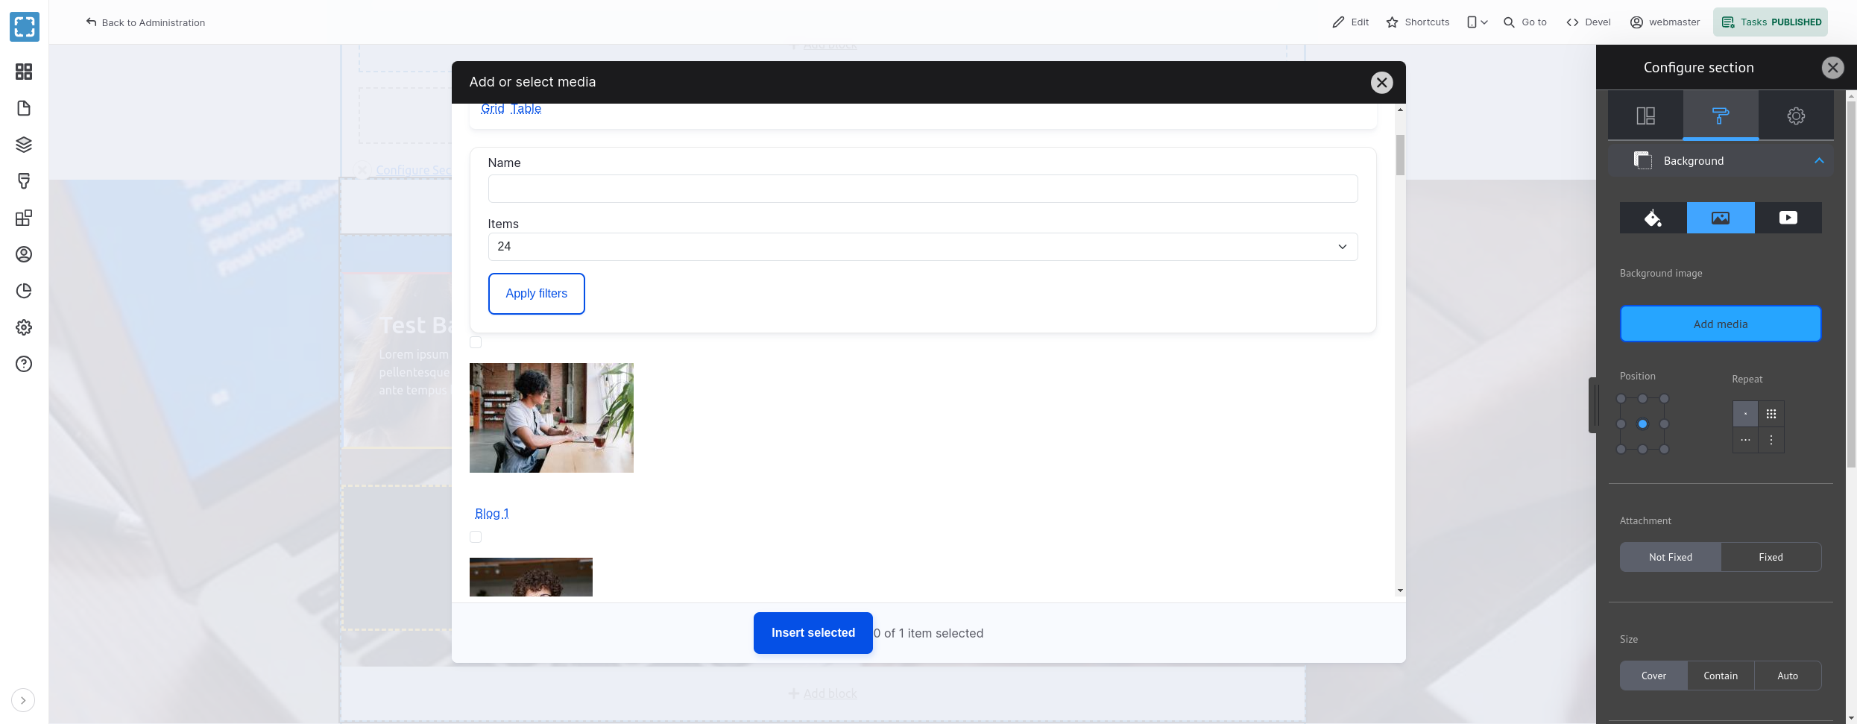The width and height of the screenshot is (1857, 724).
Task: Open the extend modules icon in left sidebar
Action: pyautogui.click(x=24, y=218)
